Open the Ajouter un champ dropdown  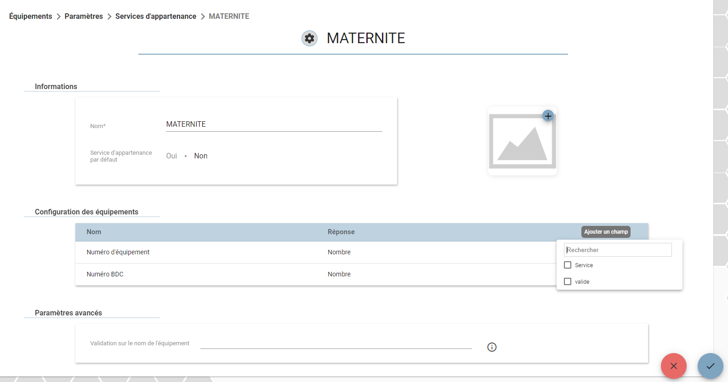click(606, 232)
